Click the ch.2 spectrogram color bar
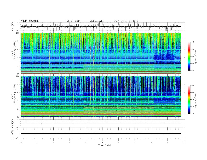 click(189, 99)
